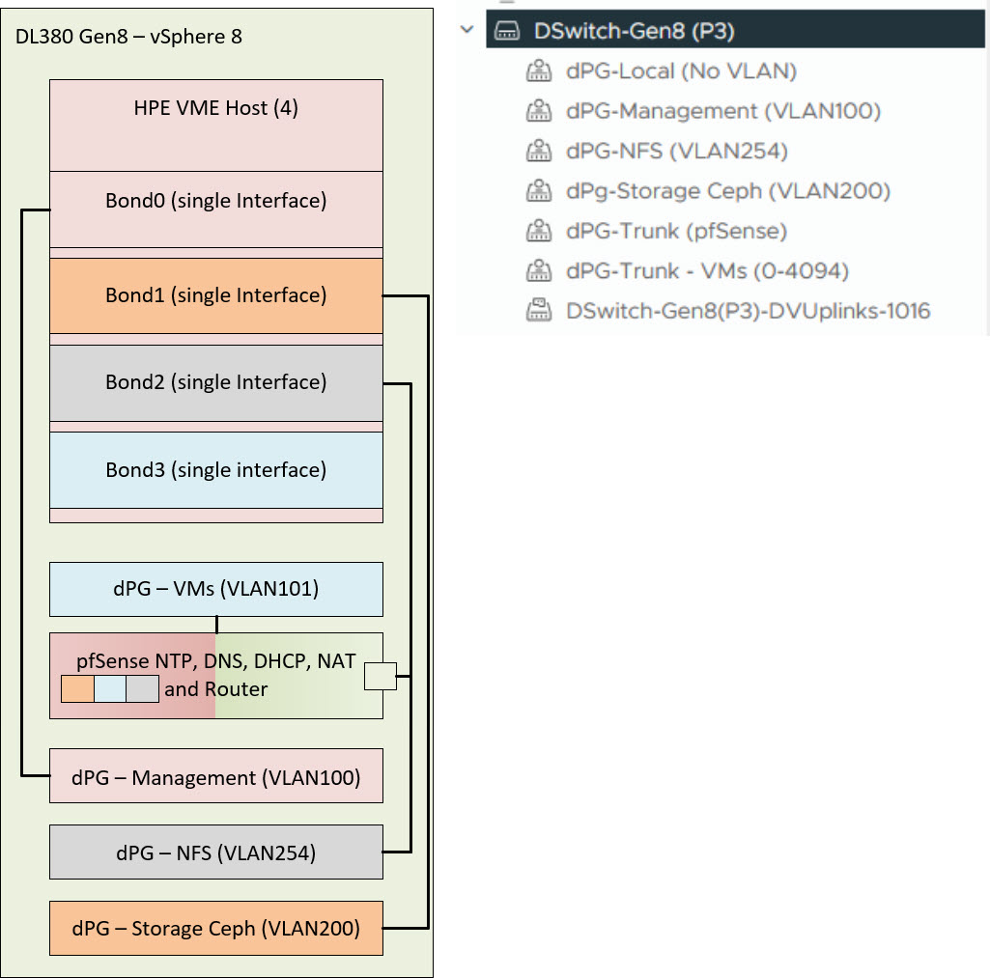Click the dPG-NFS port group icon

pos(537,151)
